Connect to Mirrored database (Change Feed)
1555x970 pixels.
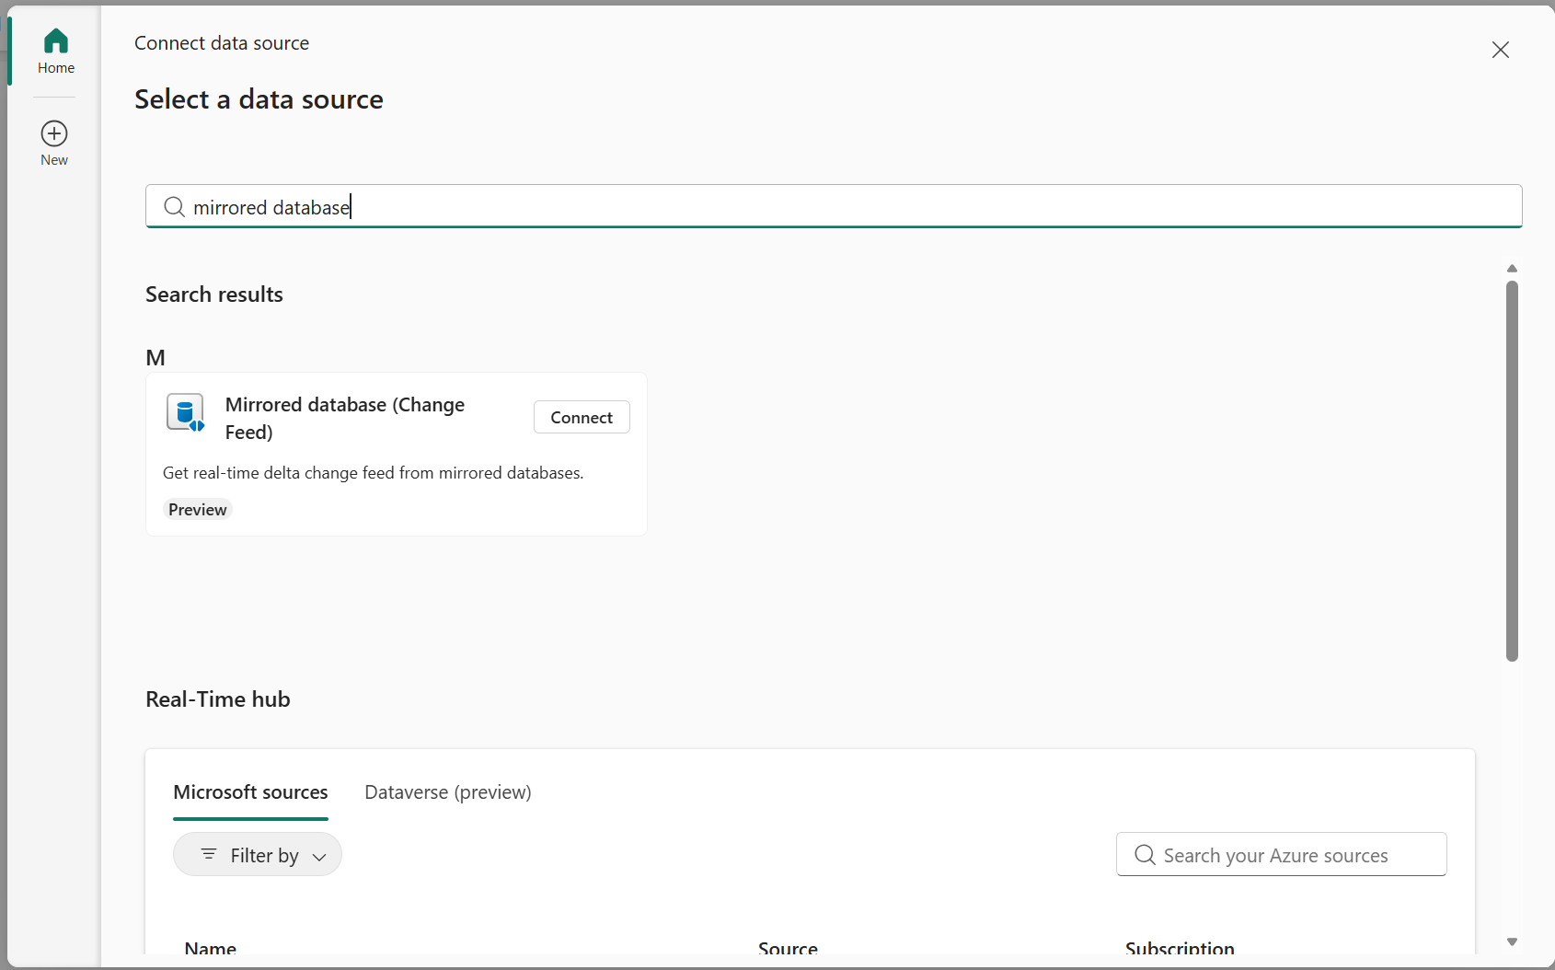[x=582, y=417]
